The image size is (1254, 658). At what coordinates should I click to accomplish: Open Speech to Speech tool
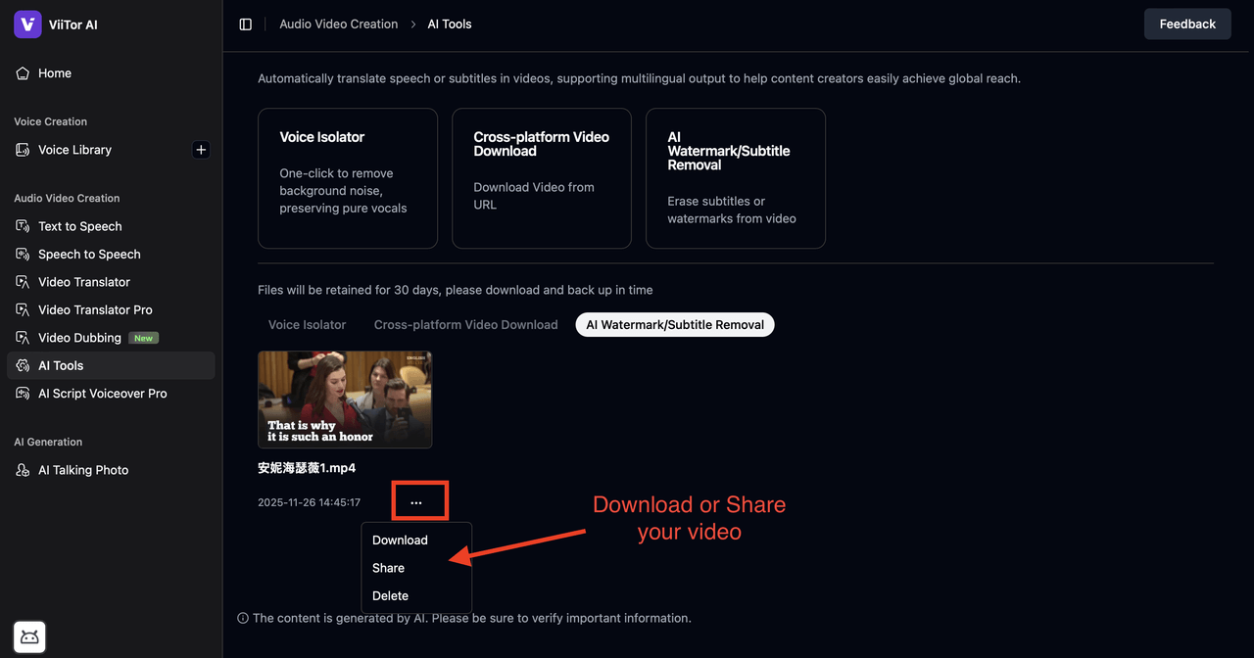coord(89,255)
